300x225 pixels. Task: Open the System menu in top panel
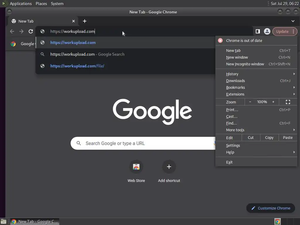[x=57, y=4]
